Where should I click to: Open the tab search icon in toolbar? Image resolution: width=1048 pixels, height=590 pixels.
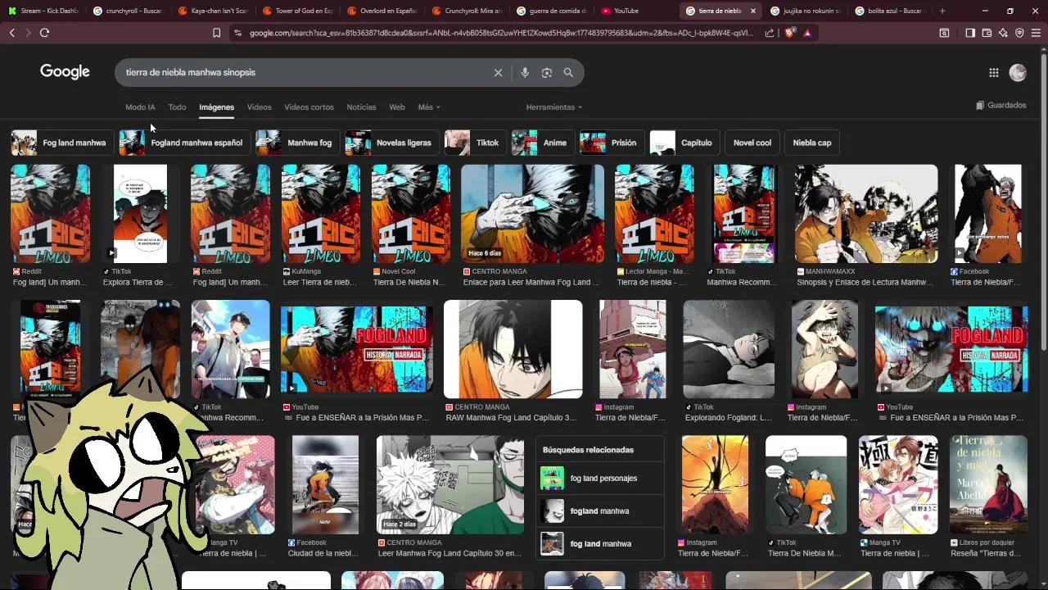(x=944, y=33)
